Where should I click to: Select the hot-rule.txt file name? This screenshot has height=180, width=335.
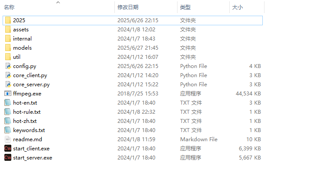pos(27,112)
